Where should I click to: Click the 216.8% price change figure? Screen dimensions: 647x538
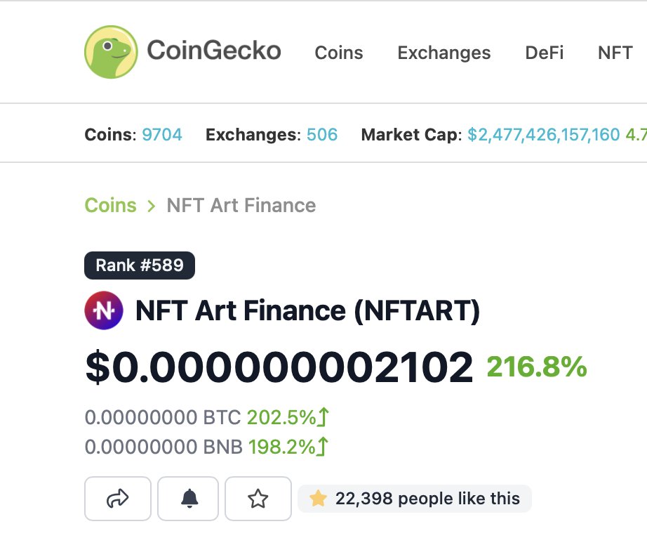[x=536, y=366]
